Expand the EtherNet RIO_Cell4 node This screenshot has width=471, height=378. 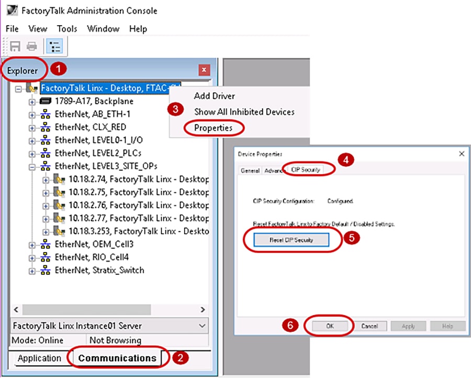coord(32,258)
